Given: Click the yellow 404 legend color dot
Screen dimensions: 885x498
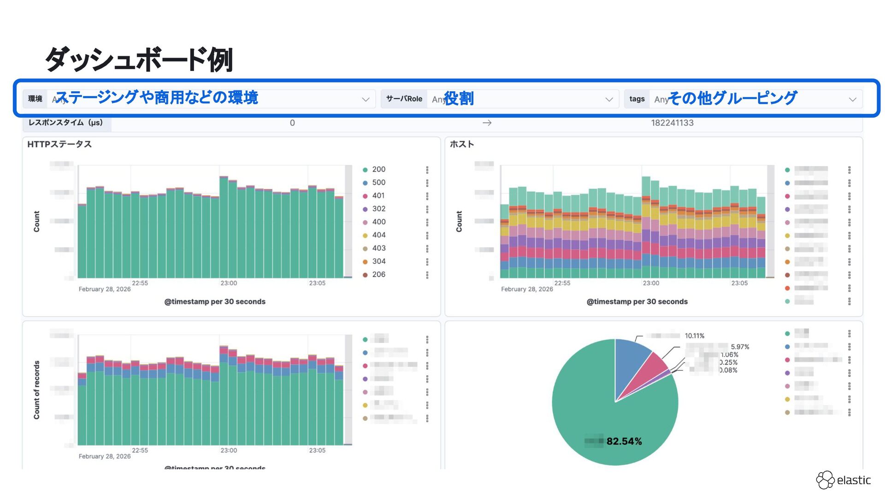Looking at the screenshot, I should pos(365,236).
